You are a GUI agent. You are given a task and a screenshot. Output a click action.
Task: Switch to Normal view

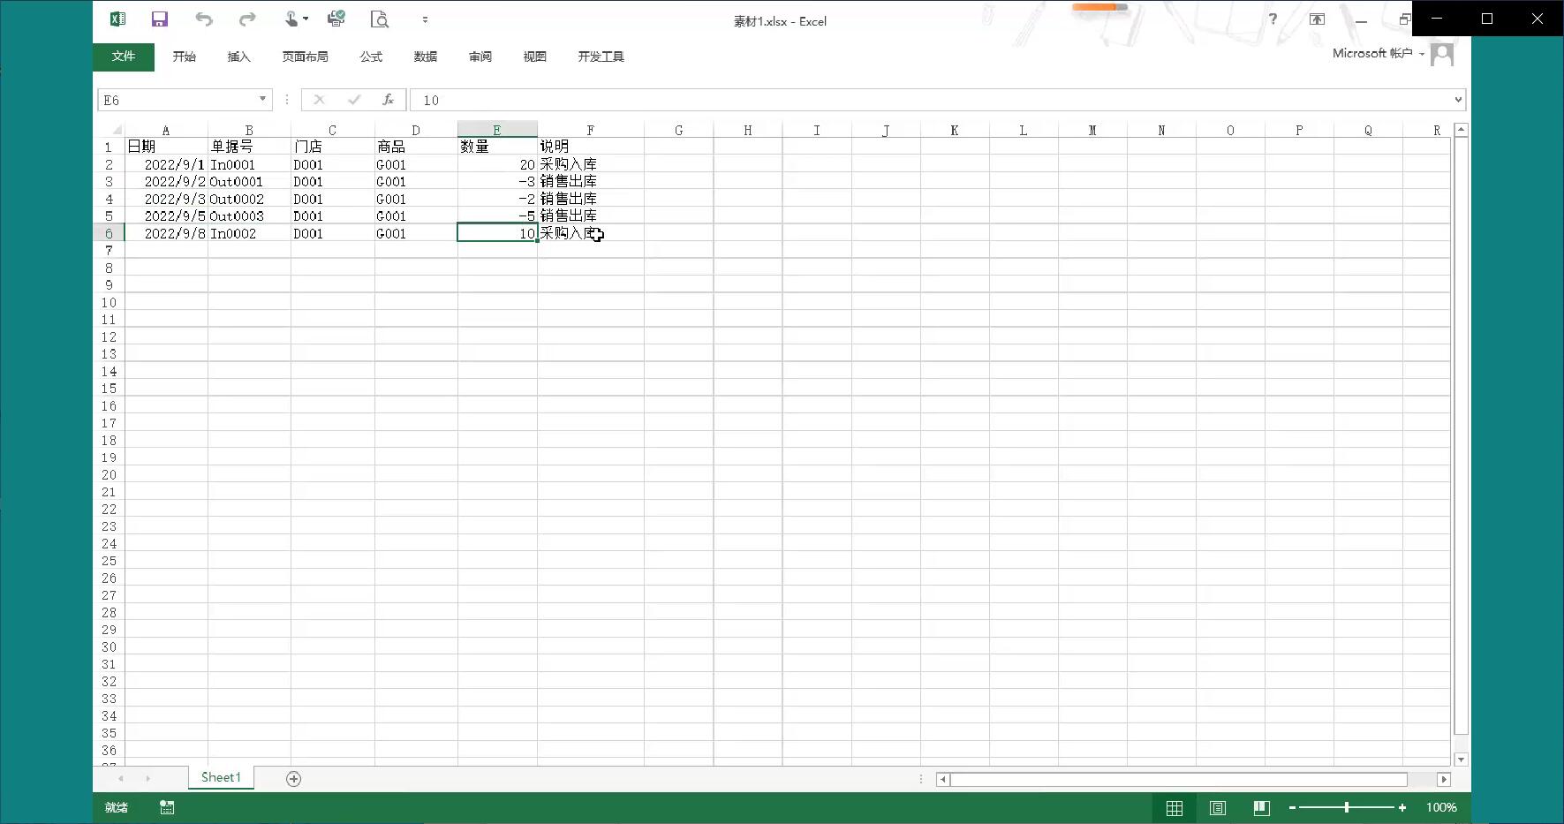[x=1175, y=807]
